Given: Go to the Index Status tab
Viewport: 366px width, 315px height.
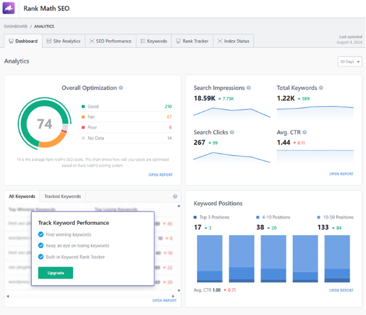Looking at the screenshot, I should pos(233,41).
